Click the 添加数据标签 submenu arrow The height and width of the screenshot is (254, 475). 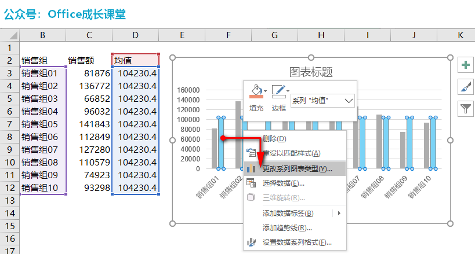[x=339, y=213]
